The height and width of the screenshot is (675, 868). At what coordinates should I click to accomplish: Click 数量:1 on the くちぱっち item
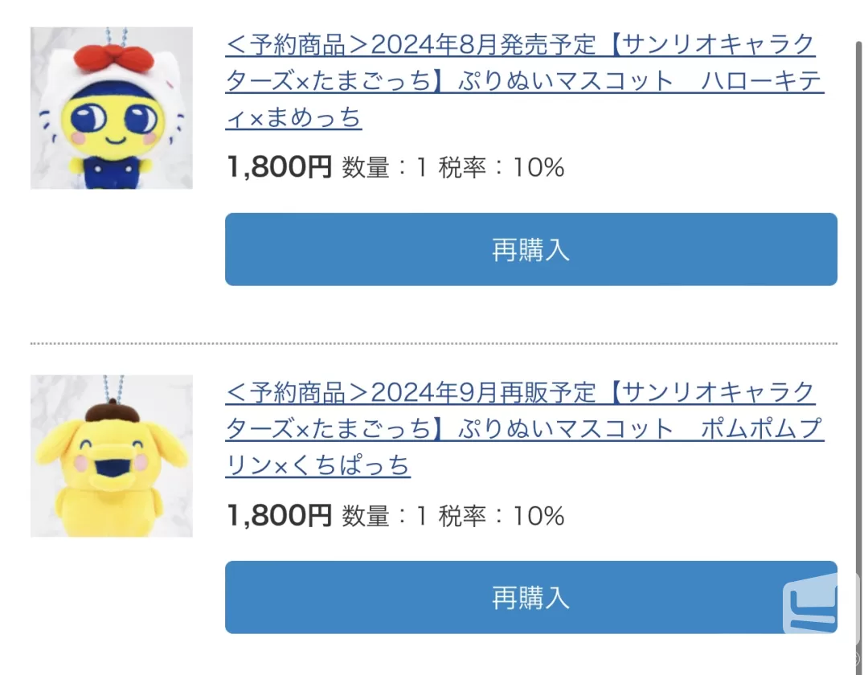385,516
